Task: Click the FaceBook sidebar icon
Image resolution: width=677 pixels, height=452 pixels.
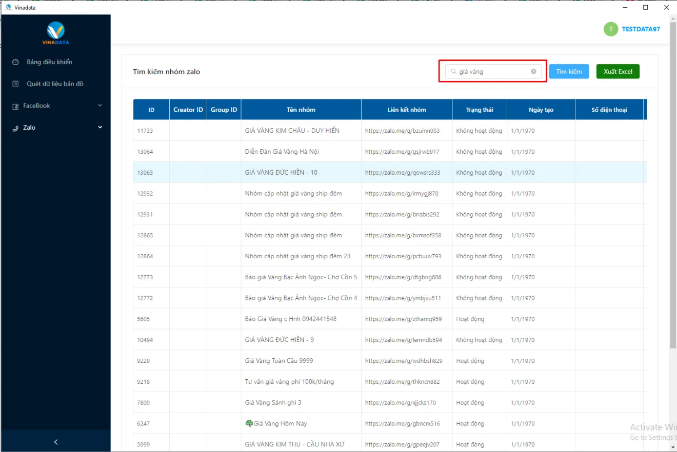Action: click(x=16, y=106)
